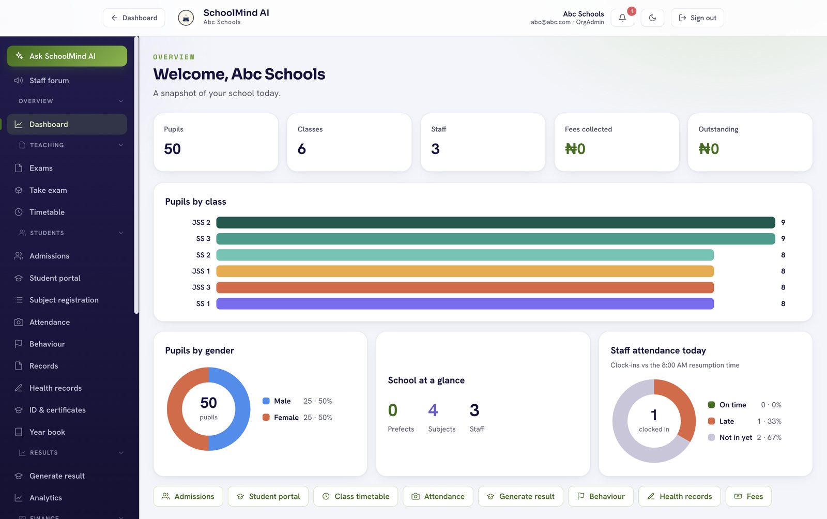Image resolution: width=827 pixels, height=519 pixels.
Task: Click the Female legend swatch
Action: [x=266, y=417]
